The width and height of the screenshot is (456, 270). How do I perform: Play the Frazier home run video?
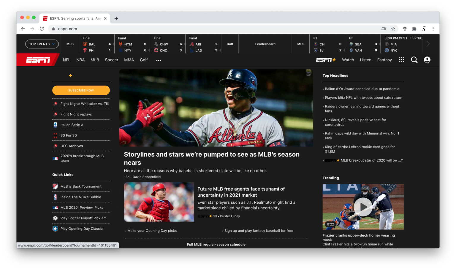(x=363, y=207)
